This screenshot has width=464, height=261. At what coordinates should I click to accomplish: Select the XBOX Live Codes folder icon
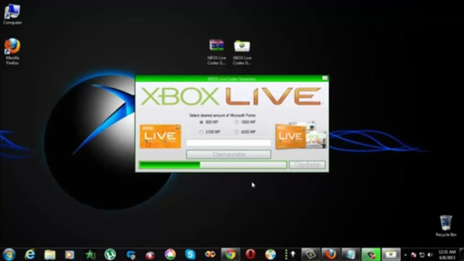242,52
